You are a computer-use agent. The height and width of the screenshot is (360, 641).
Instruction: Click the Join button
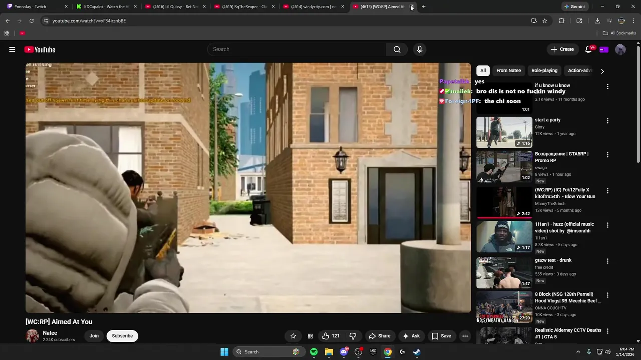(94, 336)
